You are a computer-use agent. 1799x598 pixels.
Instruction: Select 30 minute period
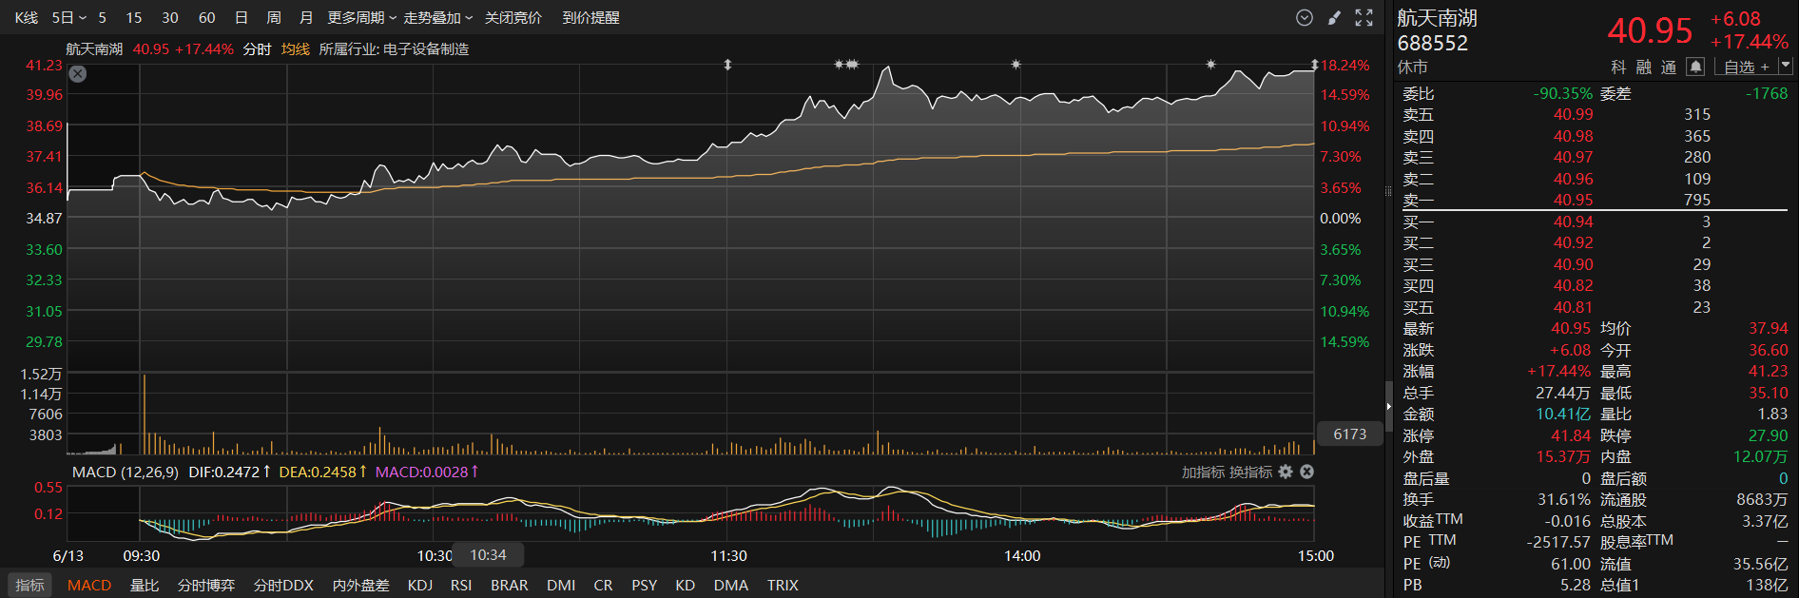coord(170,18)
